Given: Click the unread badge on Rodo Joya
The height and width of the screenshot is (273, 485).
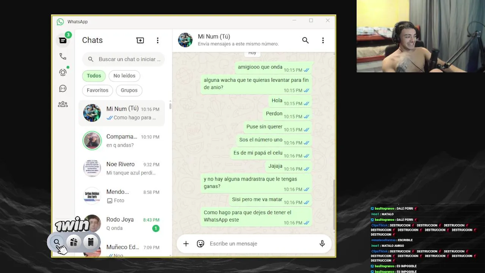Looking at the screenshot, I should 156,228.
